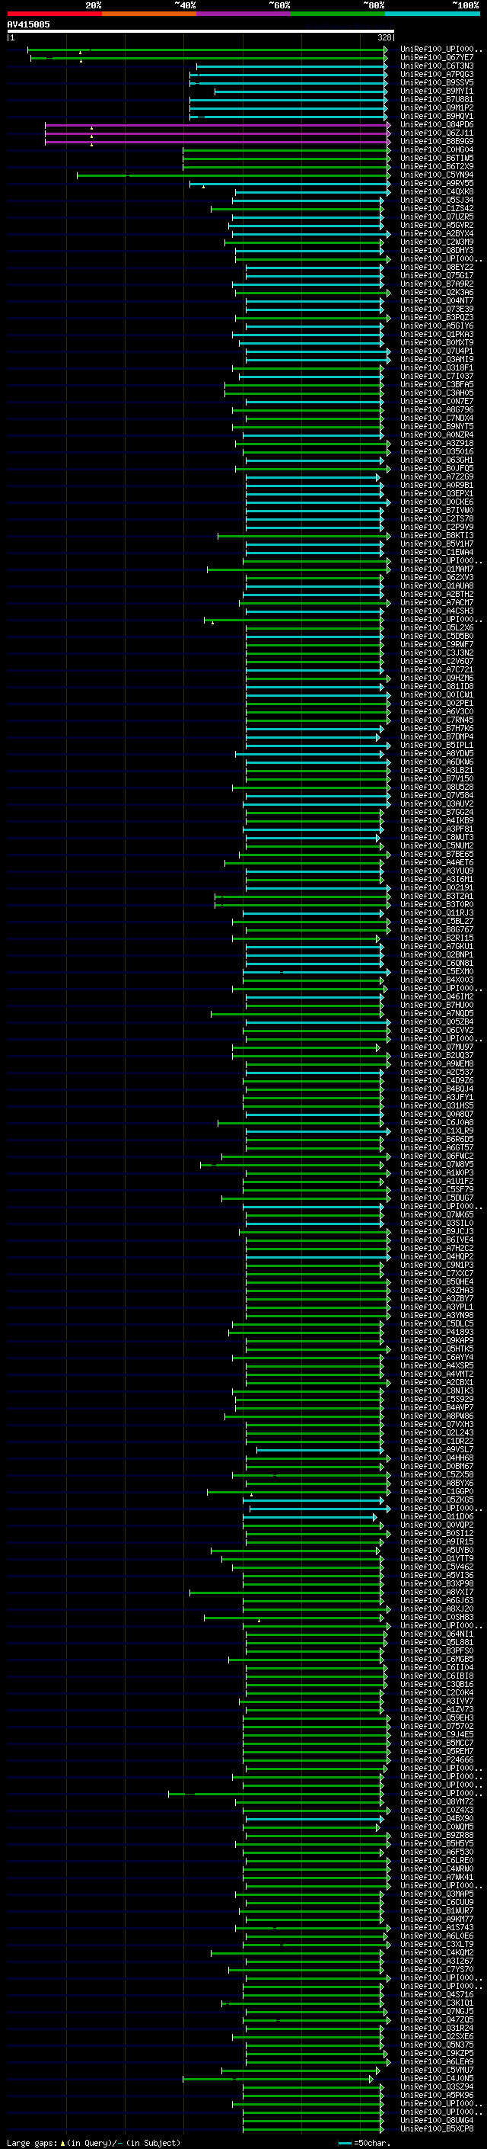
Task: Click label UniRef100_B1WUR7
Action: click(x=437, y=1910)
